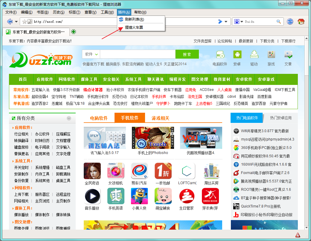Screen dimensions: 311x241
Task: Click the 音乐播放 app icon
Action: click(92, 196)
